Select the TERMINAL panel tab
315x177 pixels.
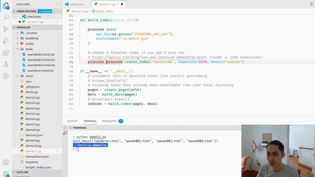tap(90, 121)
